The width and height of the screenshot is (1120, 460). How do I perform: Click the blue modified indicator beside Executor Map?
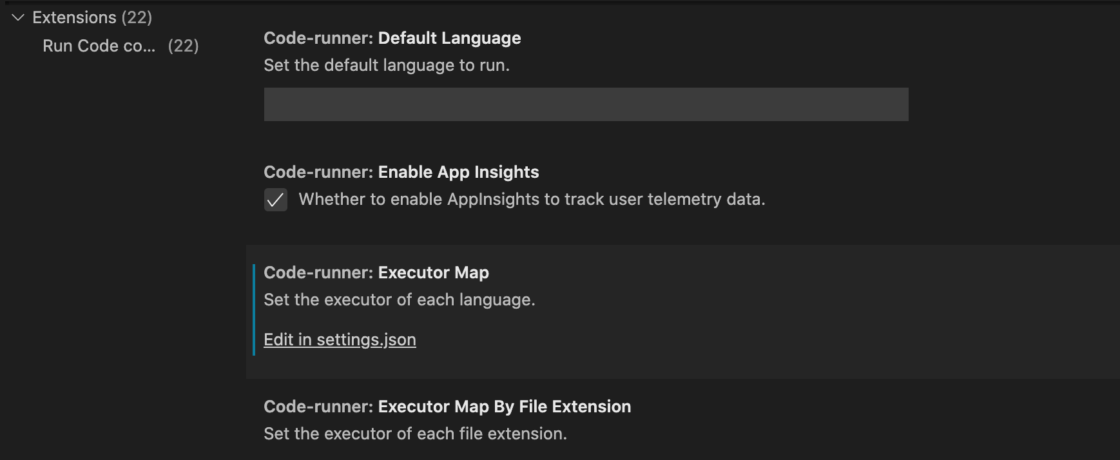[x=254, y=309]
